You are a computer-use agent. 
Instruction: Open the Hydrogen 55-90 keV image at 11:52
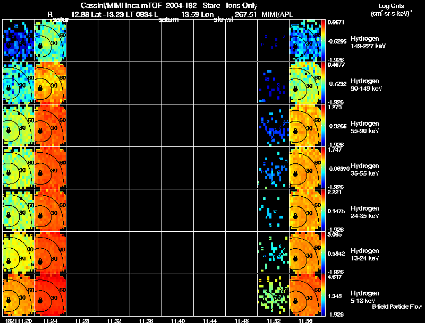273,125
